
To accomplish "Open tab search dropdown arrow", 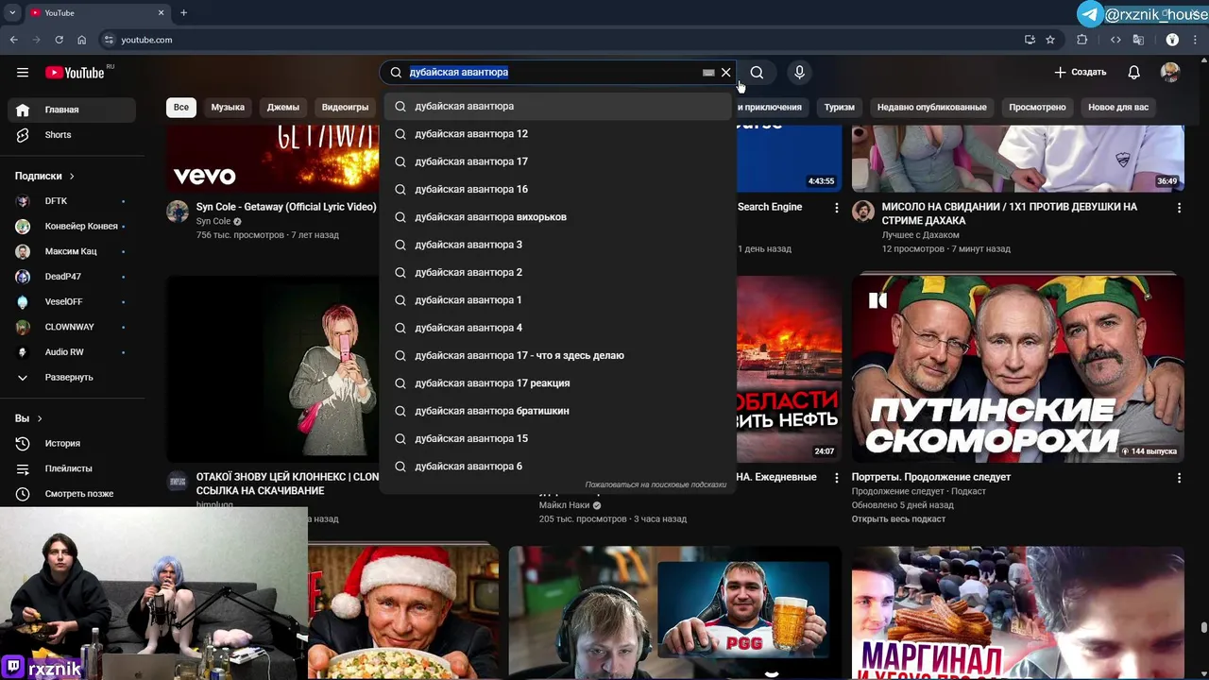I will click(12, 13).
